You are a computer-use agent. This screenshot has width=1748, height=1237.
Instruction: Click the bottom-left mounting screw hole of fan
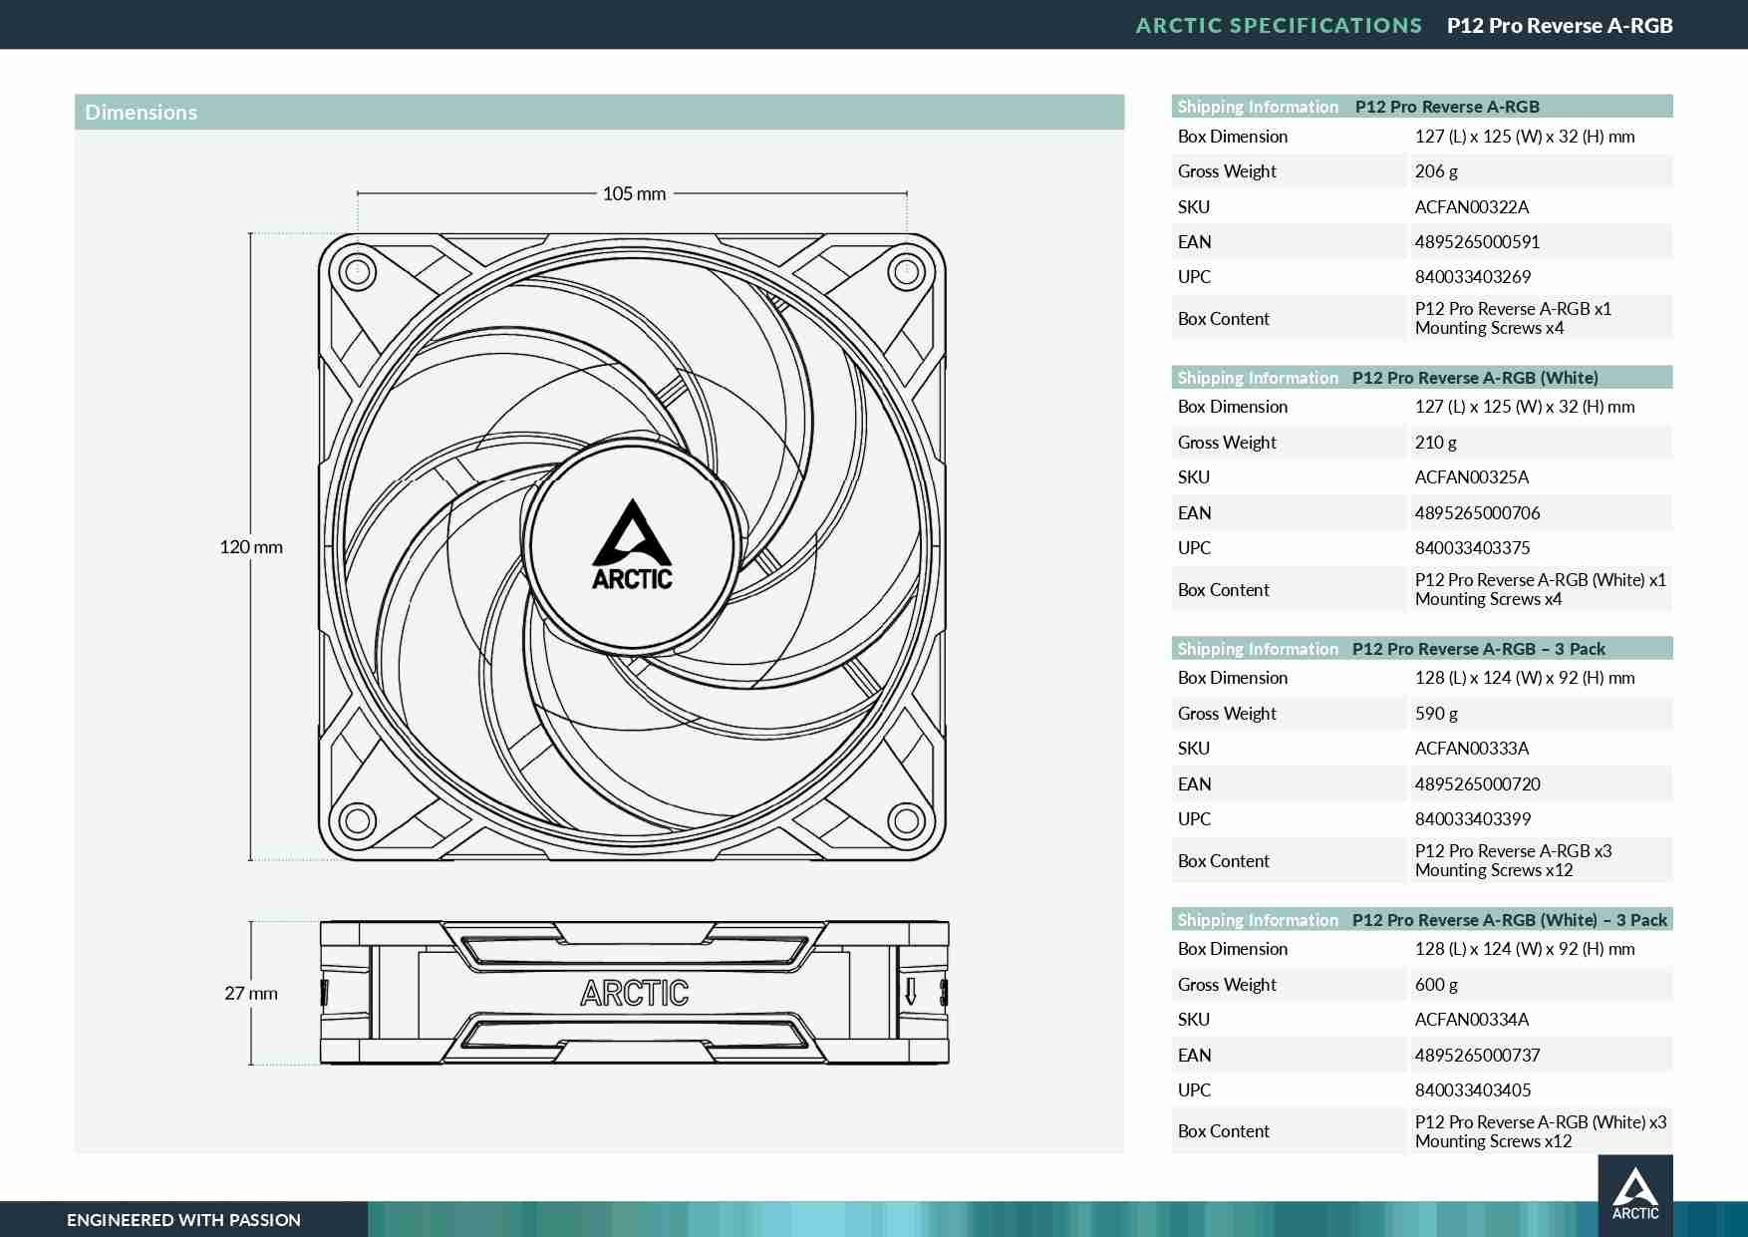click(358, 821)
